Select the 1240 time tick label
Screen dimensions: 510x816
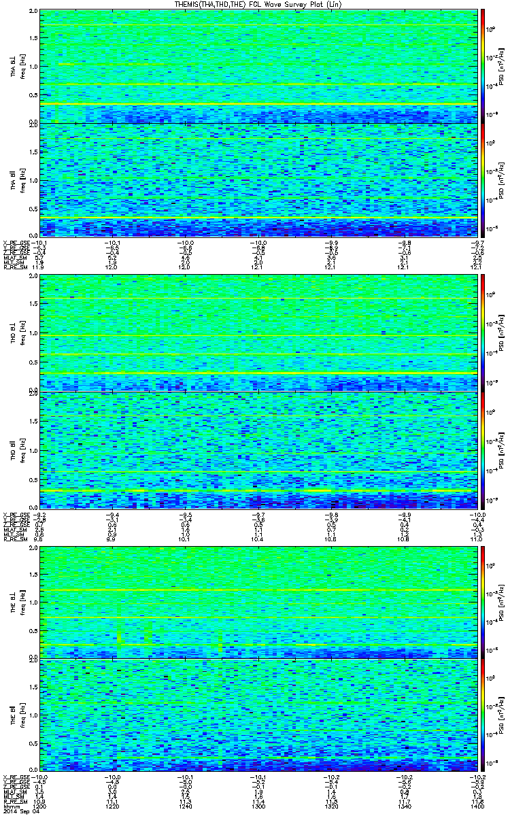(185, 807)
